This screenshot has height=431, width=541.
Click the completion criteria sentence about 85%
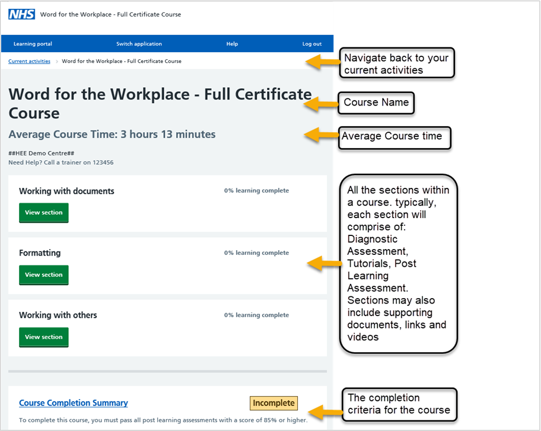tap(163, 420)
